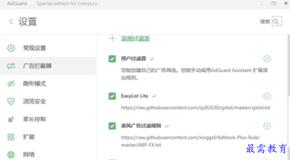Click the 网络 globe icon
Image resolution: width=290 pixels, height=160 pixels.
pos(11,155)
